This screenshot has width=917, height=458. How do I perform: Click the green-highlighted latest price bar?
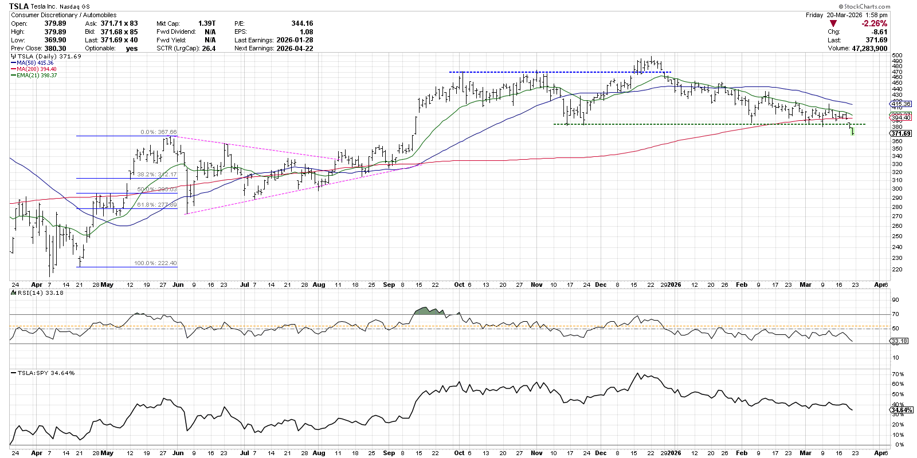point(853,131)
